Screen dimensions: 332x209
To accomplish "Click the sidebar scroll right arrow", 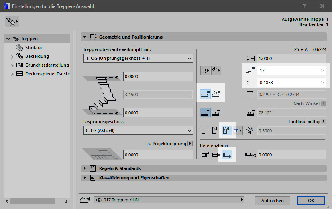I will click(x=67, y=201).
